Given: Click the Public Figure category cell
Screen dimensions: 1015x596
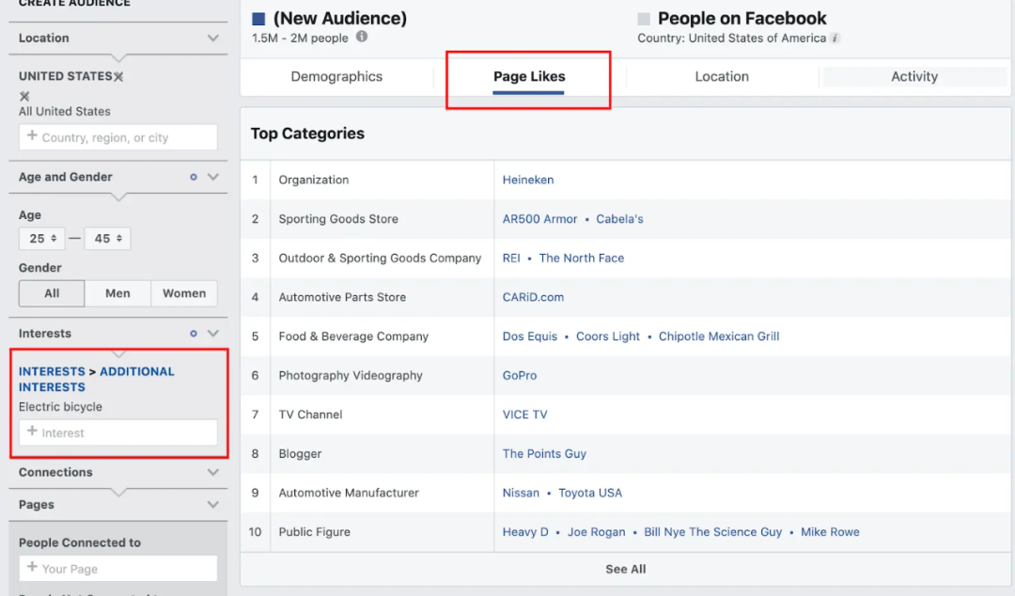Looking at the screenshot, I should coord(383,532).
